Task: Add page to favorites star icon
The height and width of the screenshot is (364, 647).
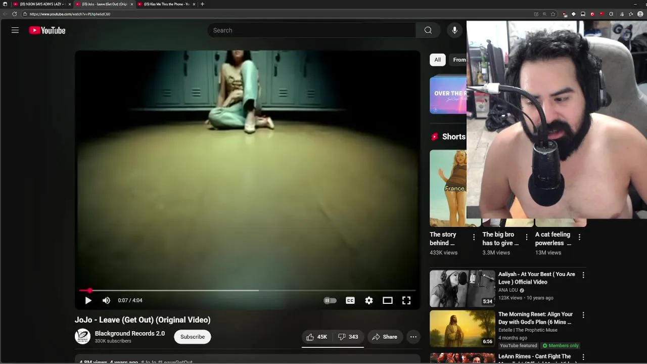Action: [x=553, y=14]
